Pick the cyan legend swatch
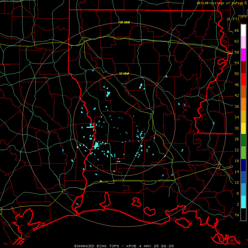Viewport: 248px width, 248px height. tap(243, 202)
